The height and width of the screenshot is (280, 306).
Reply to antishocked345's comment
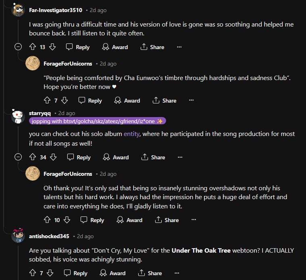(x=76, y=273)
